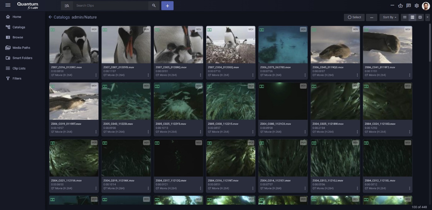
Task: Go back using the arrow beside Catalogs
Action: (50, 17)
